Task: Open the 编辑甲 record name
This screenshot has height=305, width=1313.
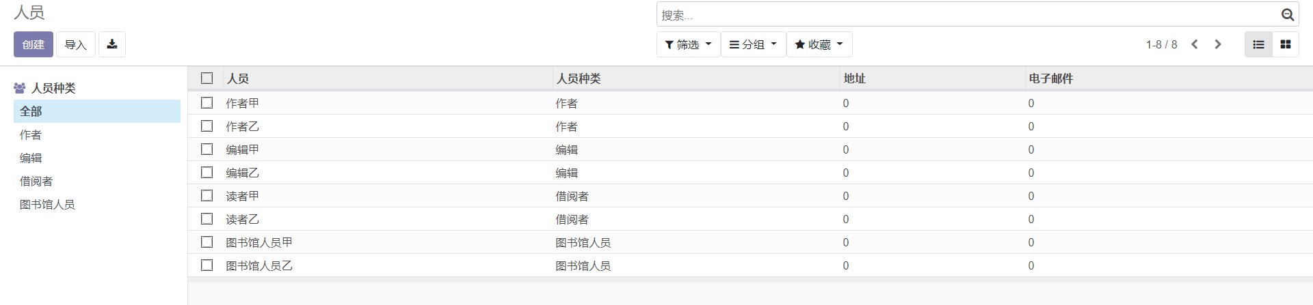Action: click(243, 149)
